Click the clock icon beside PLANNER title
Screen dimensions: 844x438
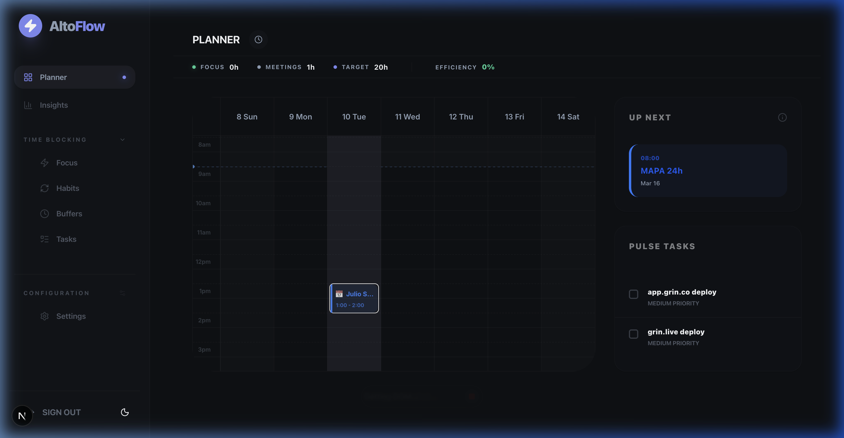pos(258,40)
